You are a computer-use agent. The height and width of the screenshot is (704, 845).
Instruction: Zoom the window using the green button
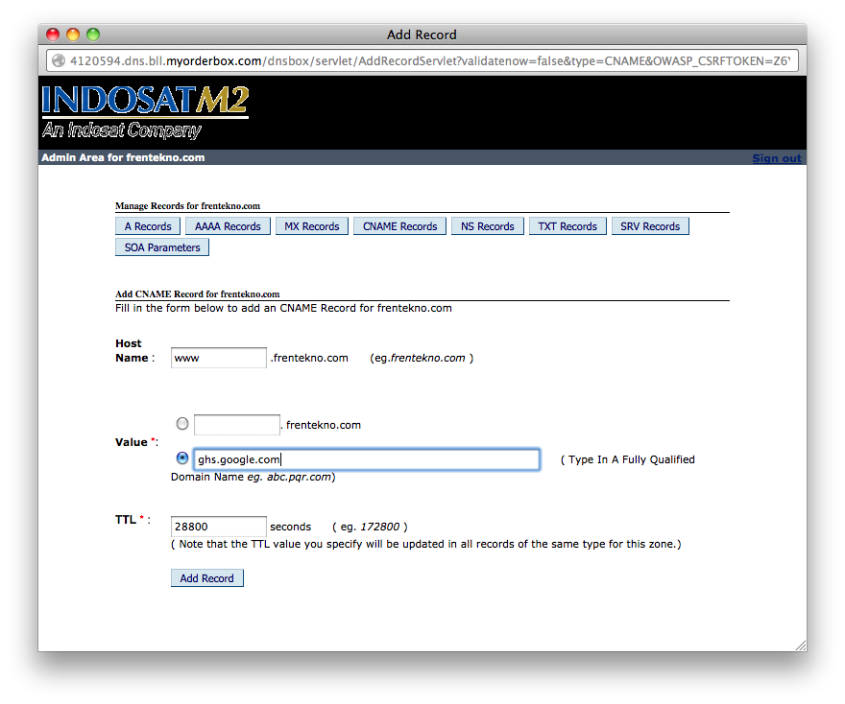[x=93, y=35]
